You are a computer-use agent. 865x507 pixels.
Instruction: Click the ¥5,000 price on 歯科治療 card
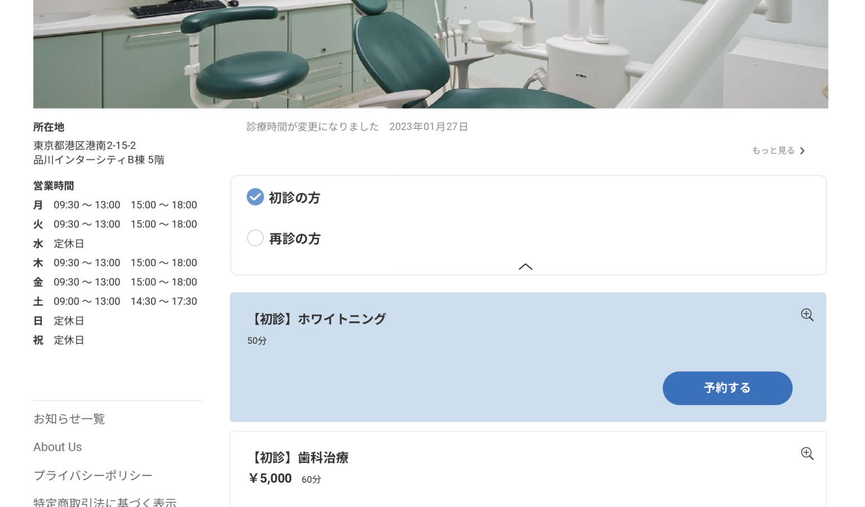[270, 479]
